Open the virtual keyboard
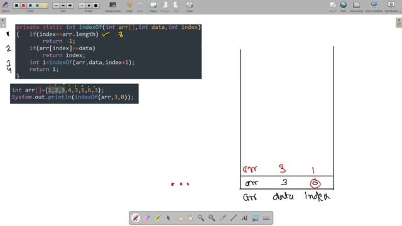402x226 pixels. coord(266,218)
